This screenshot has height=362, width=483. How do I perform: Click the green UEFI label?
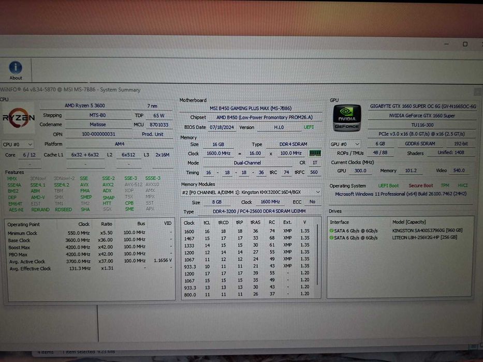pos(309,127)
